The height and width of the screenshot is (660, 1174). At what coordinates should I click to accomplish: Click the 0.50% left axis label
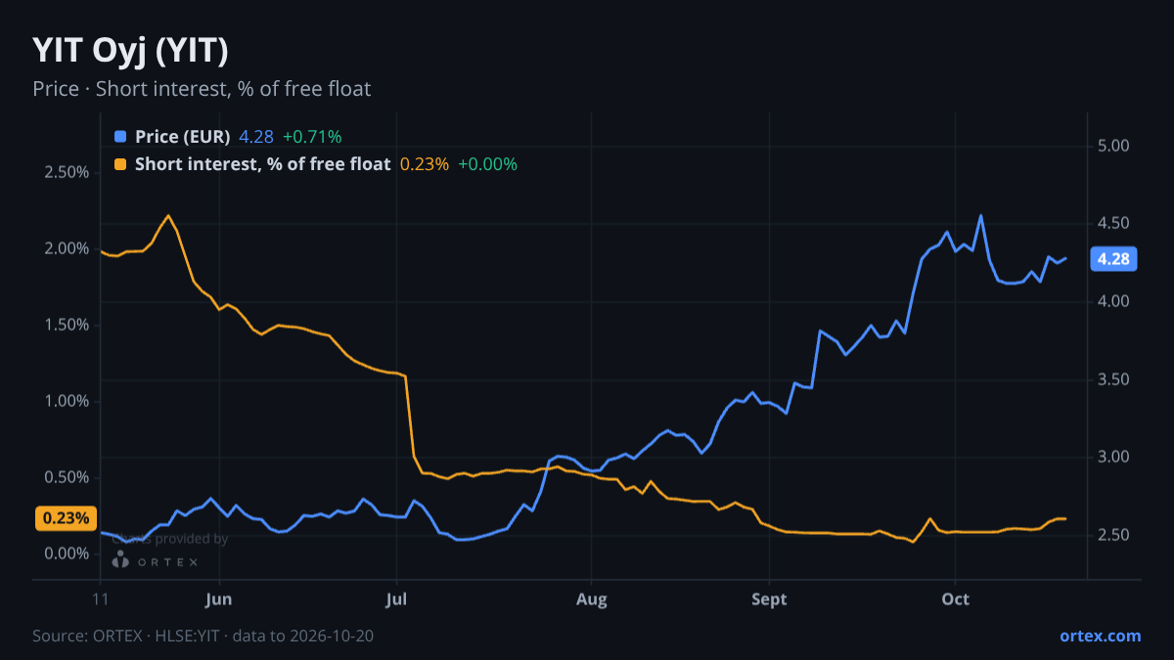click(67, 477)
